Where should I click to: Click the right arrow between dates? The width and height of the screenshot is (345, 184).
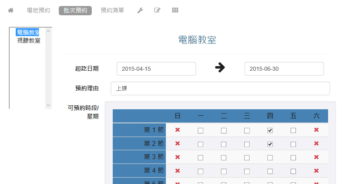220,68
